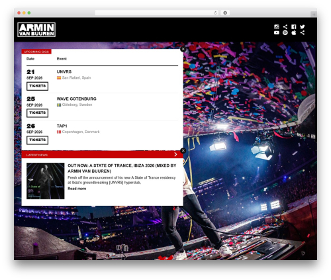Image resolution: width=331 pixels, height=280 pixels.
Task: Click the UNVRS event title
Action: (64, 71)
